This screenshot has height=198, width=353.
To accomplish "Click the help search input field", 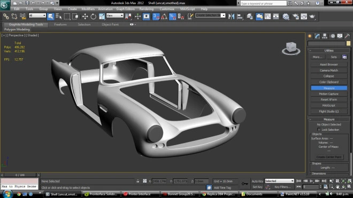I will tap(263, 3).
